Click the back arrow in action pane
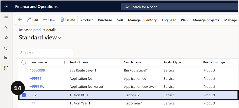 20,20
